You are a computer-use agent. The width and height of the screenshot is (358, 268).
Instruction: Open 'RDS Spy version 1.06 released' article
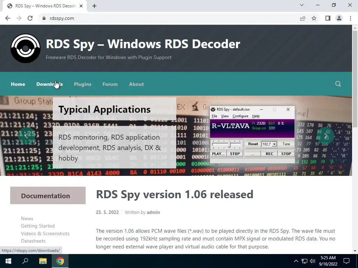174,194
